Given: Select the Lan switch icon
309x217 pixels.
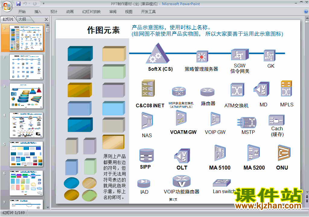Looking at the screenshot, I should click(x=222, y=183).
